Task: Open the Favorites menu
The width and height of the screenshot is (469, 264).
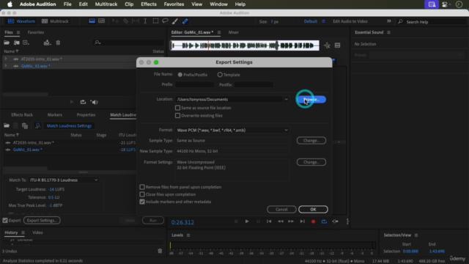Action: point(174,4)
